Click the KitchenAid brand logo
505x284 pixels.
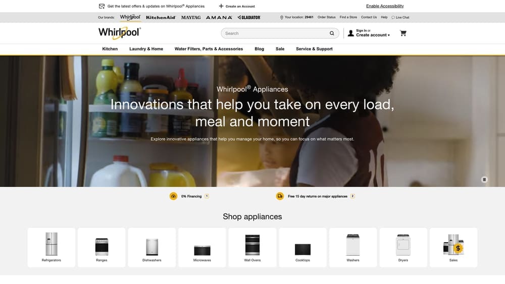point(161,17)
